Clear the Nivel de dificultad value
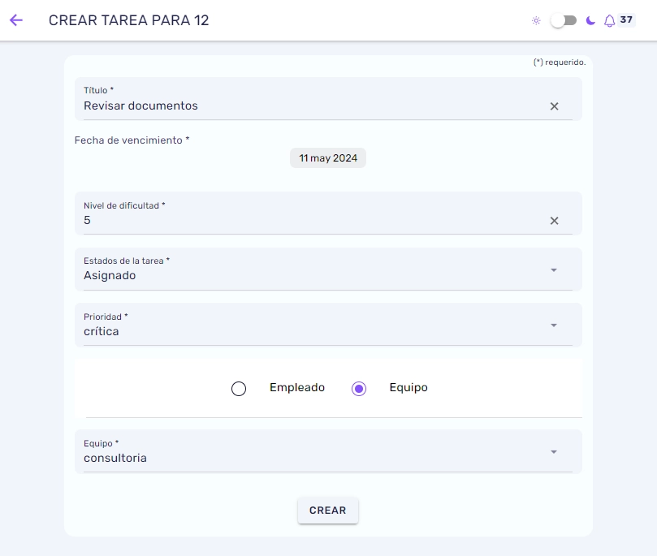This screenshot has height=556, width=657. click(554, 221)
